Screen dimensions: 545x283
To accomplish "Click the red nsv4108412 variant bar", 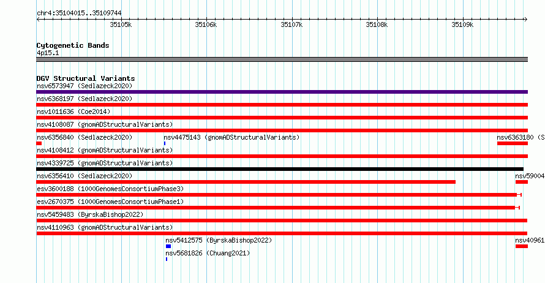I will pyautogui.click(x=282, y=156).
